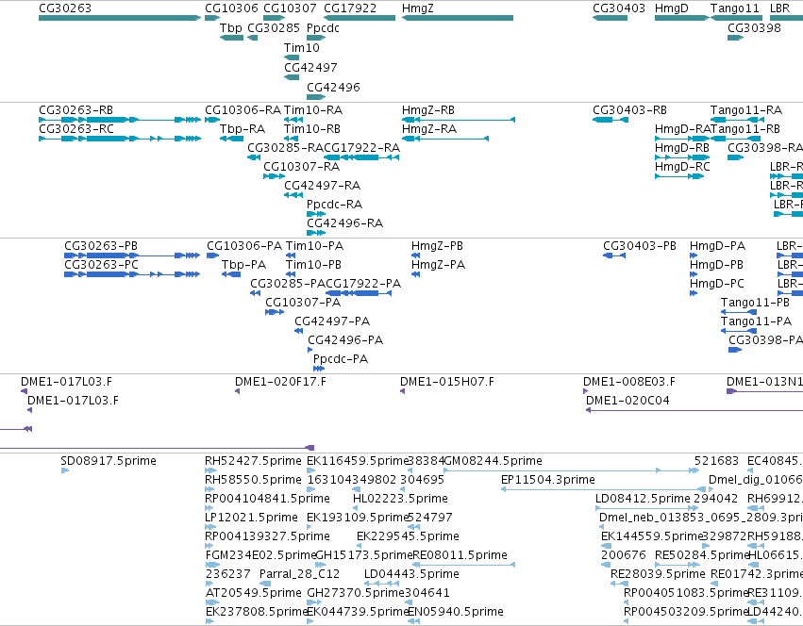
Task: Click the CG42497 gene label
Action: pos(310,68)
